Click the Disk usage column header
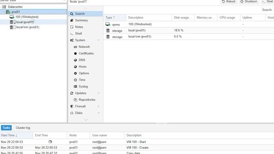Image resolution: width=274 pixels, height=154 pixels. tap(183, 18)
